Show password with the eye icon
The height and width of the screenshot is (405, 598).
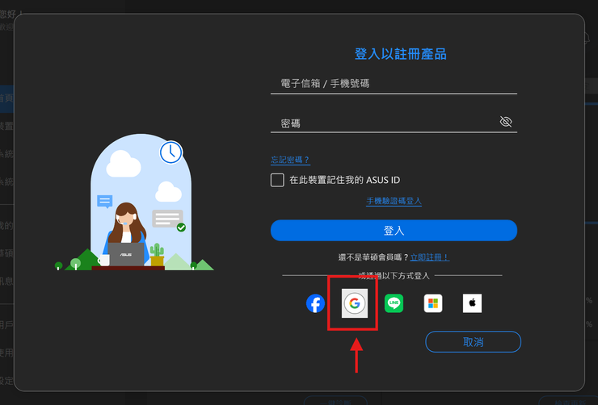506,122
